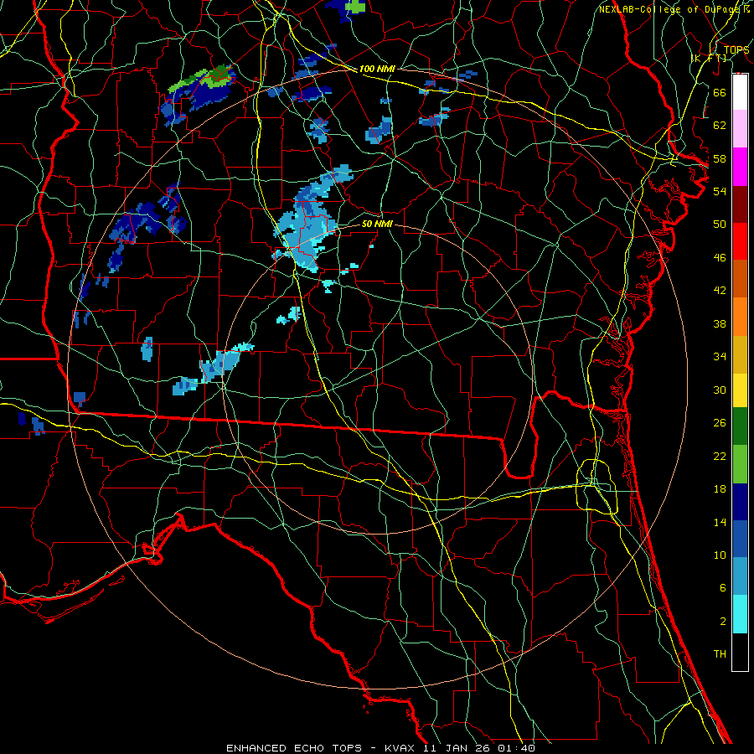The image size is (754, 754).
Task: Click the light sky-blue legend swatch
Action: click(x=740, y=576)
